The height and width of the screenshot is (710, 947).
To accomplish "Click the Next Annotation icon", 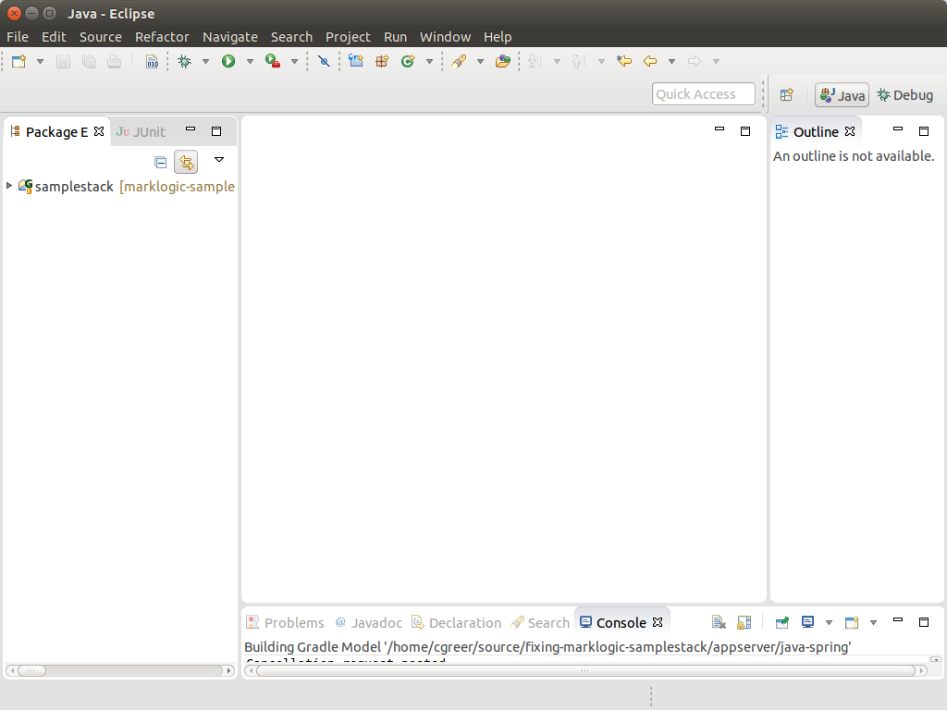I will (x=535, y=61).
